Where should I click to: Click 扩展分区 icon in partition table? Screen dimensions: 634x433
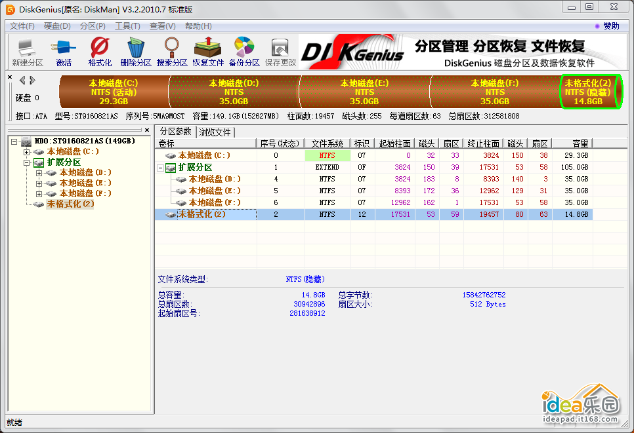[x=171, y=168]
